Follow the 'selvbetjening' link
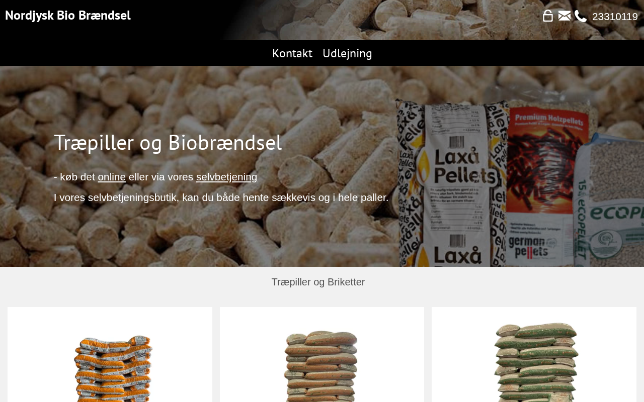644x402 pixels. [x=226, y=177]
